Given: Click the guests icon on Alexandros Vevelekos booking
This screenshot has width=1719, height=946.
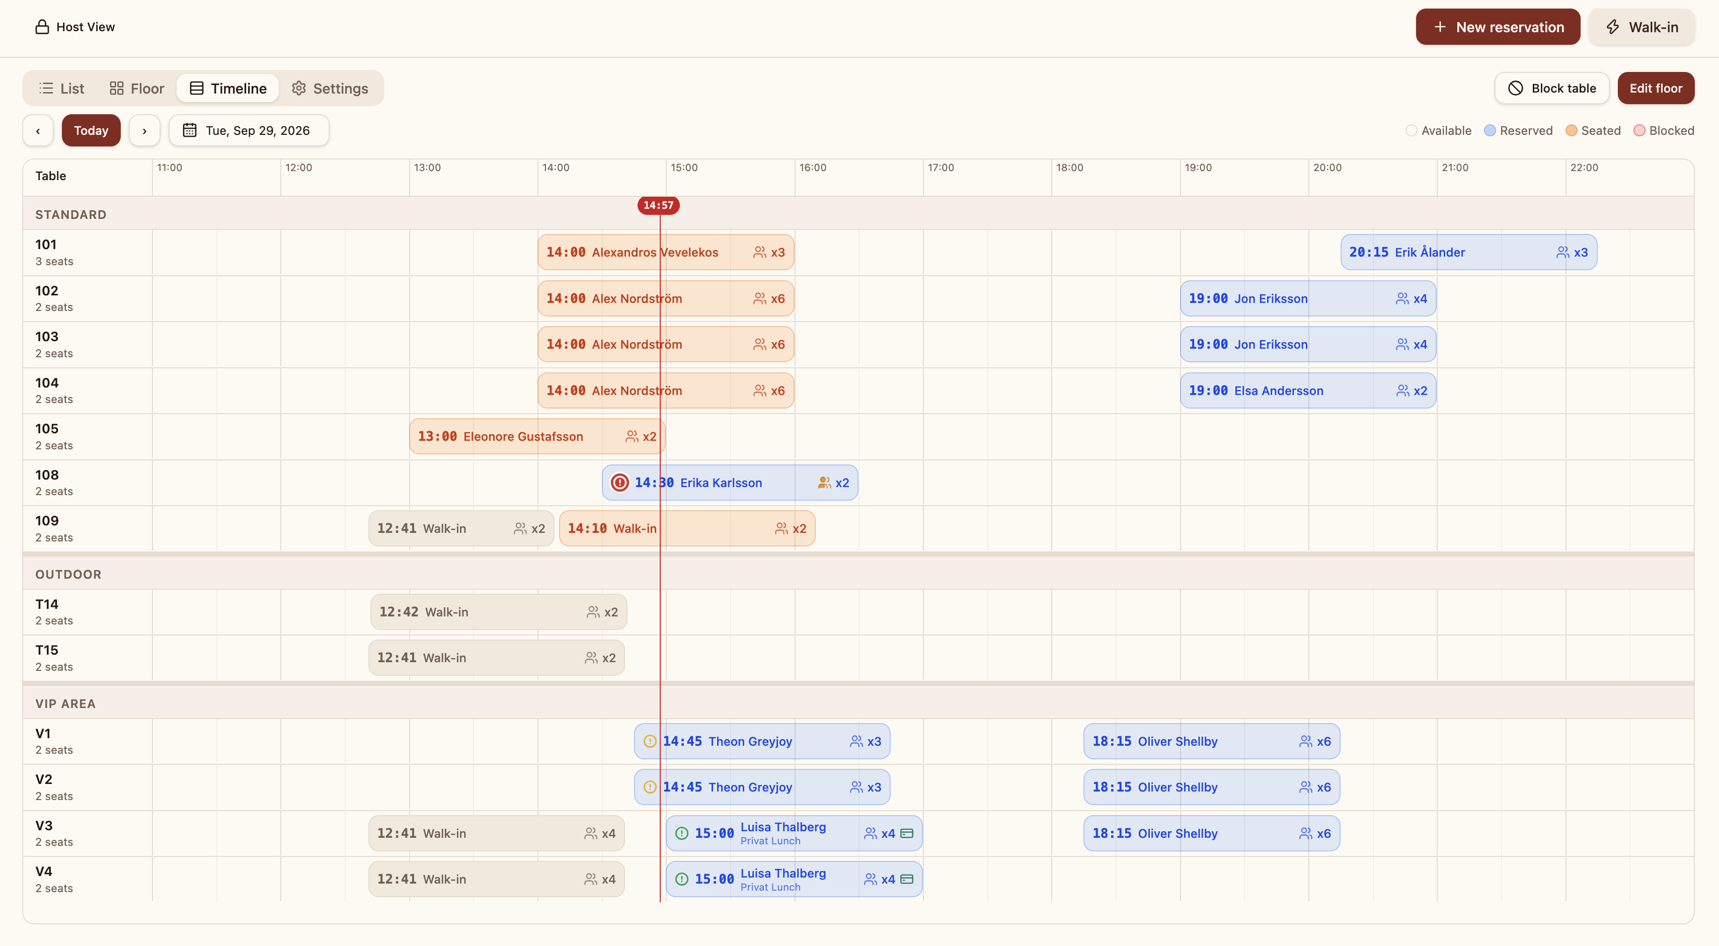Looking at the screenshot, I should [x=759, y=252].
